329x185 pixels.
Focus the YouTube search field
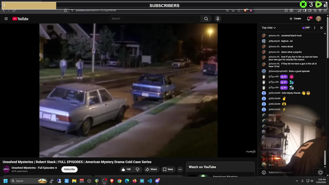tap(155, 18)
